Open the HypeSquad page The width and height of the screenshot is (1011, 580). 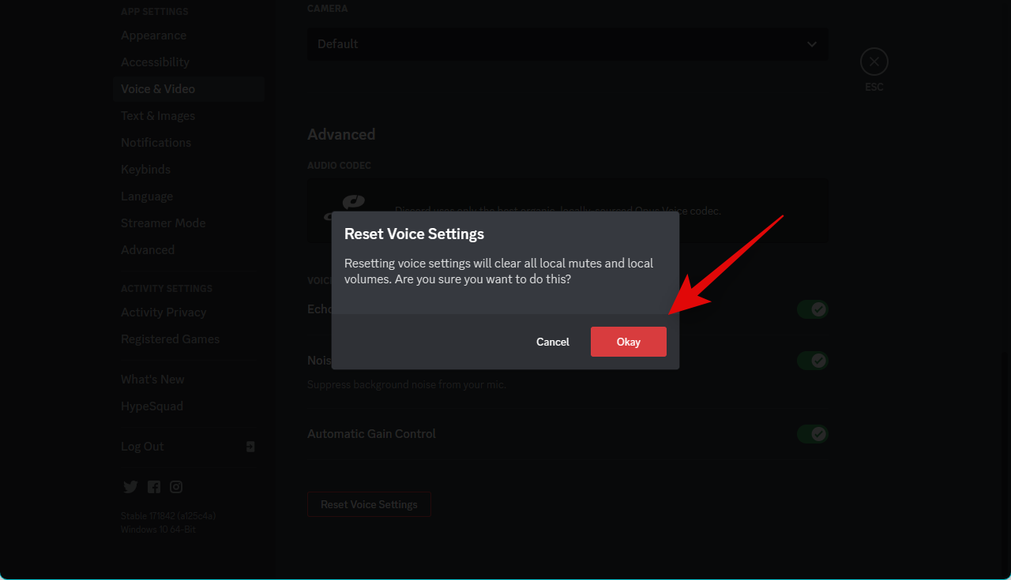click(x=152, y=406)
